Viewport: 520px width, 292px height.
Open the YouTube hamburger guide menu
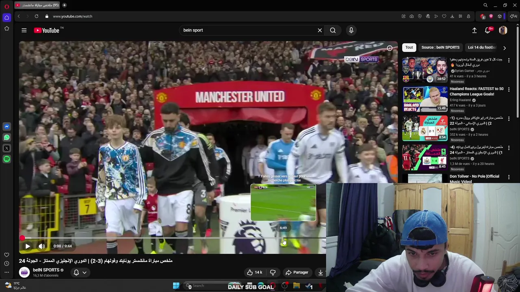tap(24, 30)
